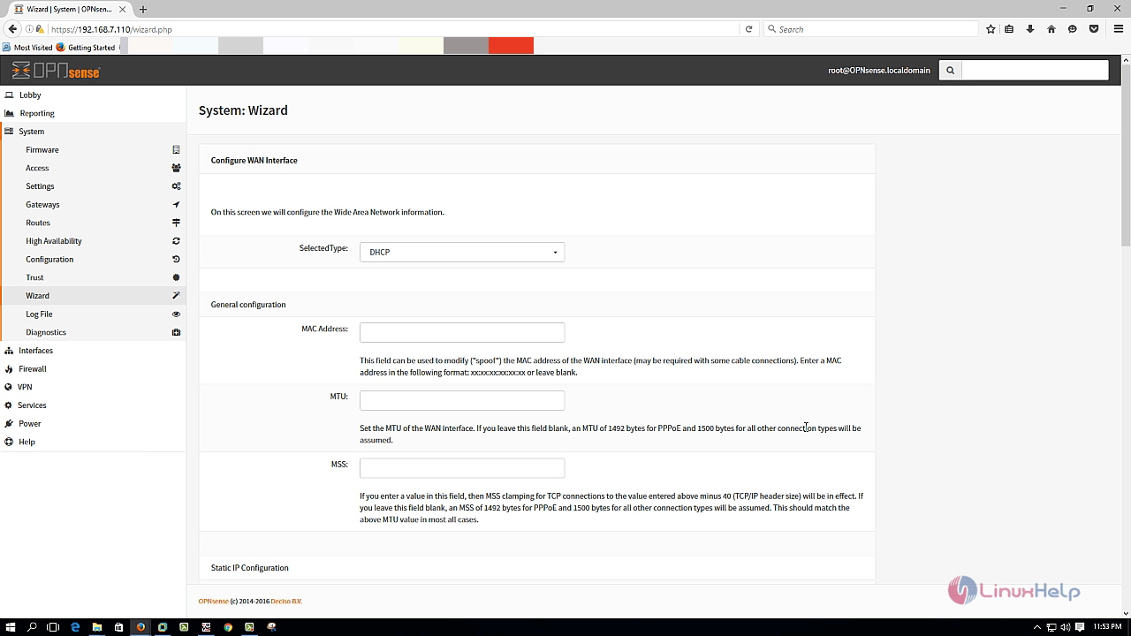This screenshot has height=636, width=1131.
Task: Launch Microsoft Edge from taskbar
Action: click(x=75, y=627)
